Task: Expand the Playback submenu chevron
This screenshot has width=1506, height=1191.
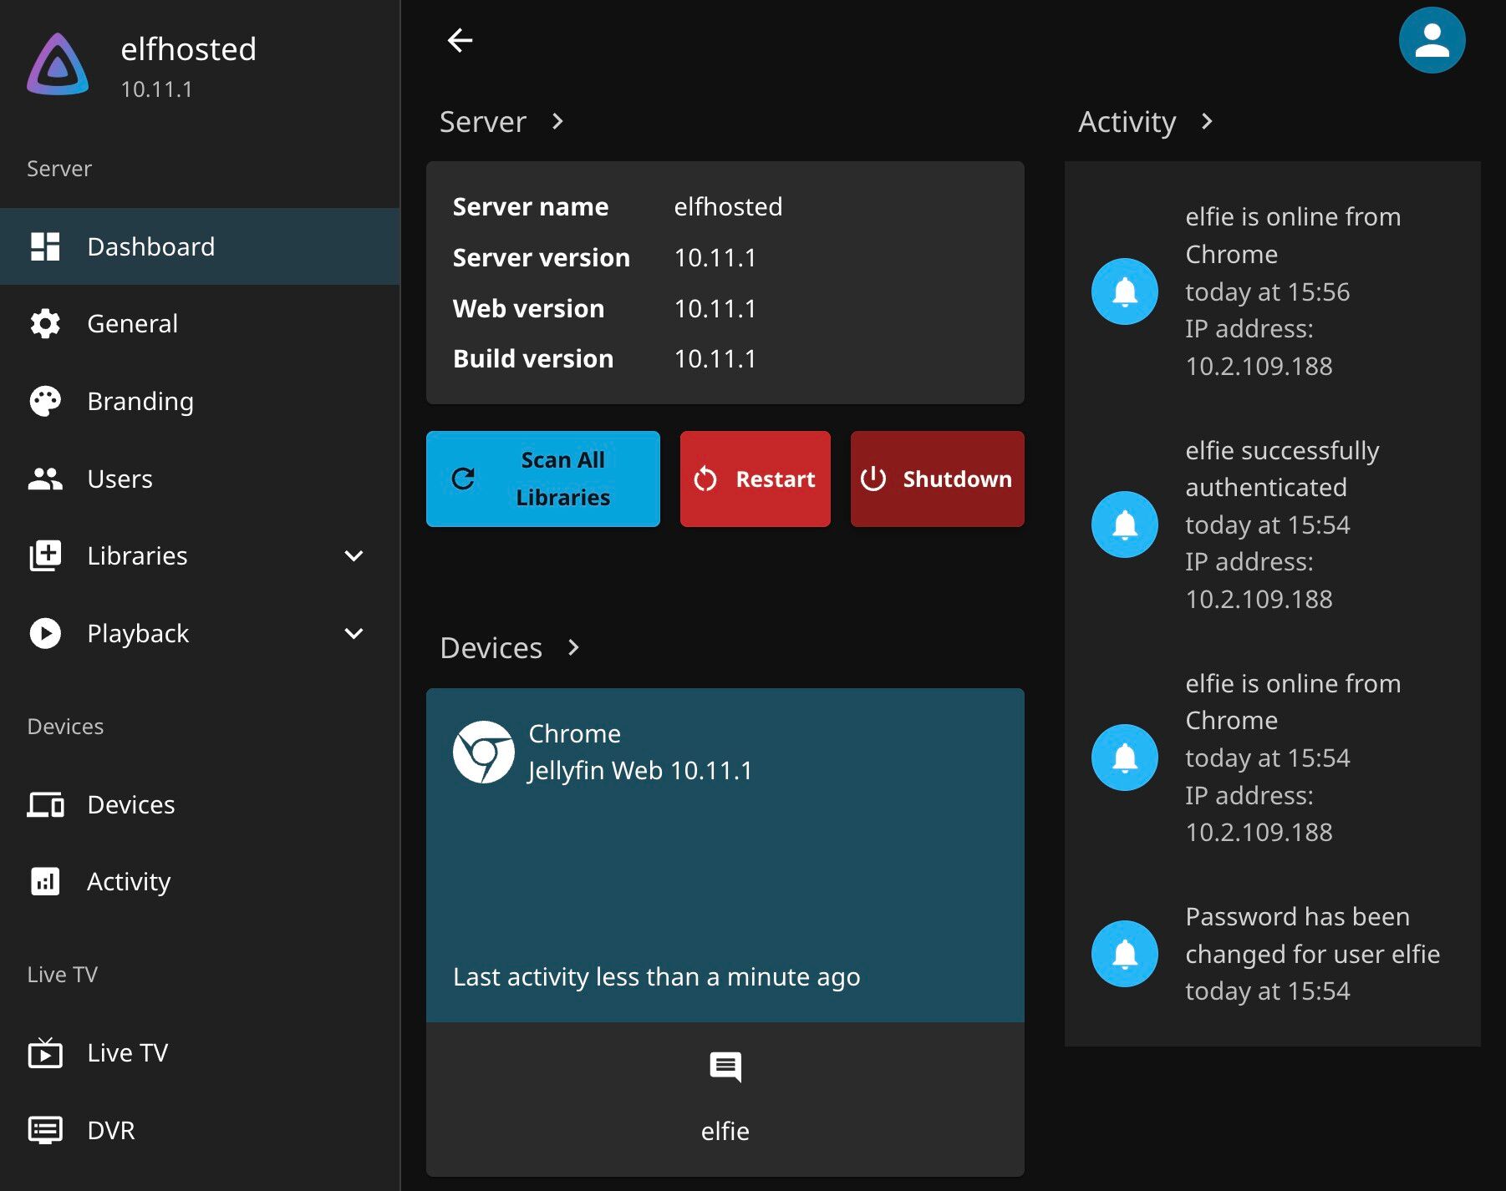Action: [x=354, y=633]
